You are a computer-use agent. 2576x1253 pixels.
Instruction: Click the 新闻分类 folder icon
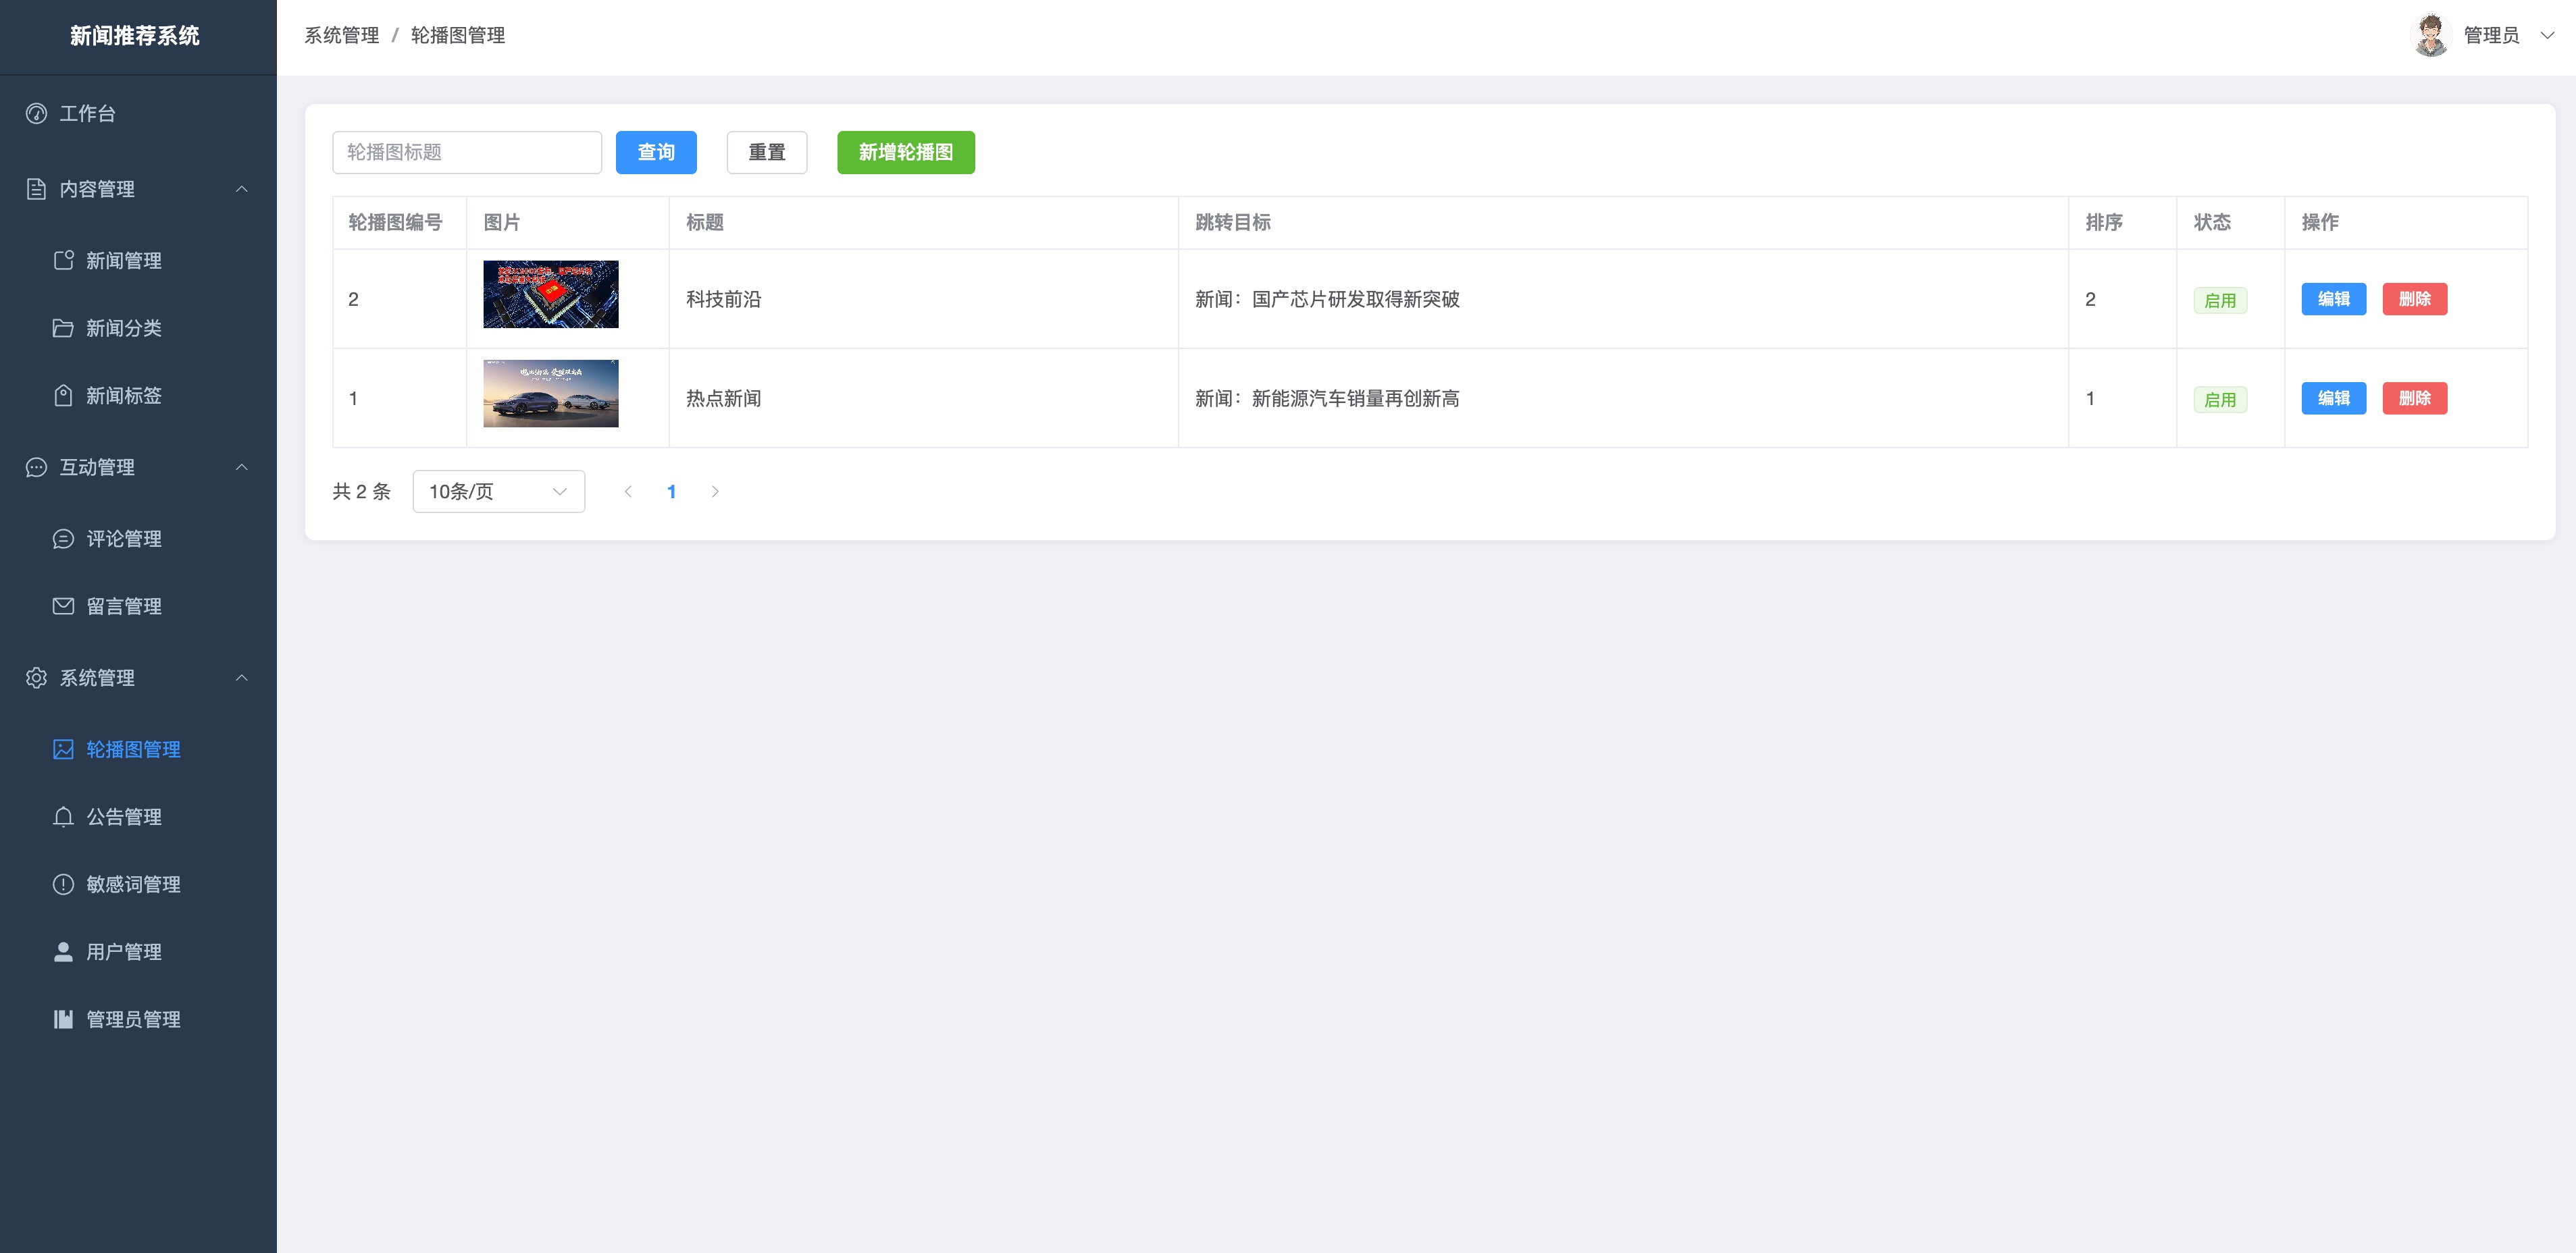tap(63, 327)
